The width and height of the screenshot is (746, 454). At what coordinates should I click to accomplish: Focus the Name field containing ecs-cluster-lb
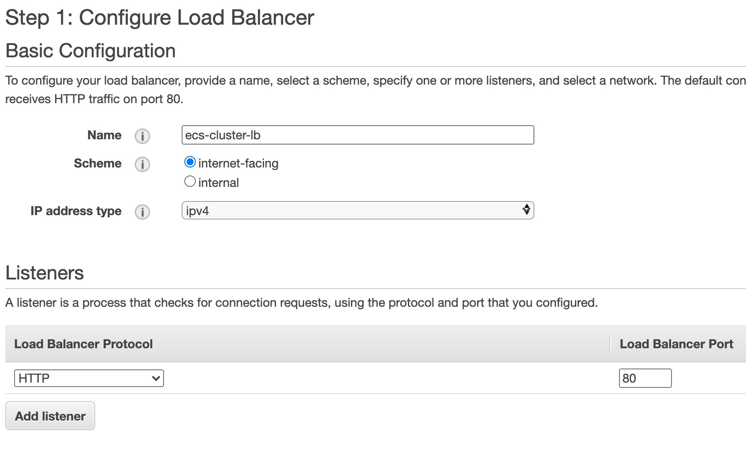pyautogui.click(x=358, y=135)
